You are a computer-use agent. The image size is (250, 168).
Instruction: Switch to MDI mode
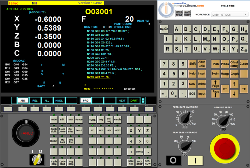pos(71,120)
